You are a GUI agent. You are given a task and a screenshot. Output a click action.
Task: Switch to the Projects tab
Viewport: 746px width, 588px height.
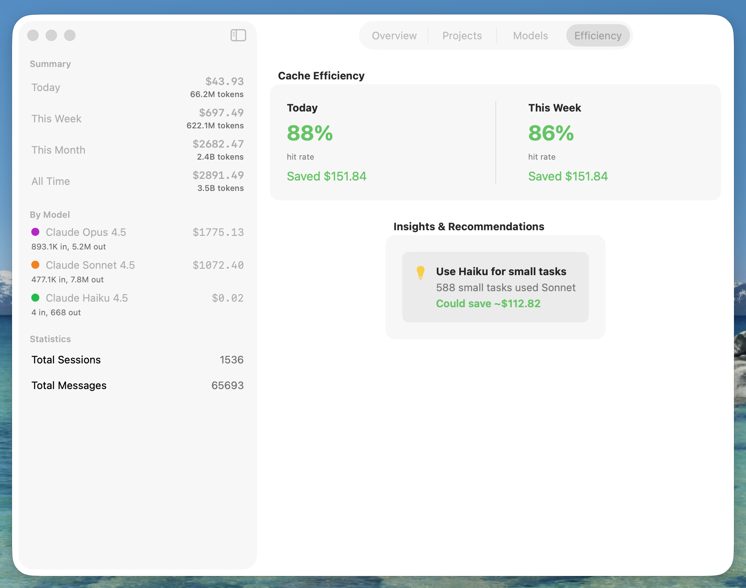tap(462, 35)
